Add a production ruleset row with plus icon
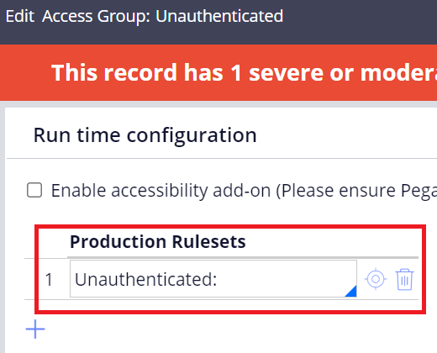 [35, 329]
